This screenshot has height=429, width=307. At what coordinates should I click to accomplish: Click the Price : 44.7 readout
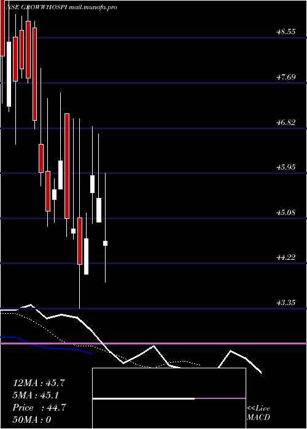[39, 408]
